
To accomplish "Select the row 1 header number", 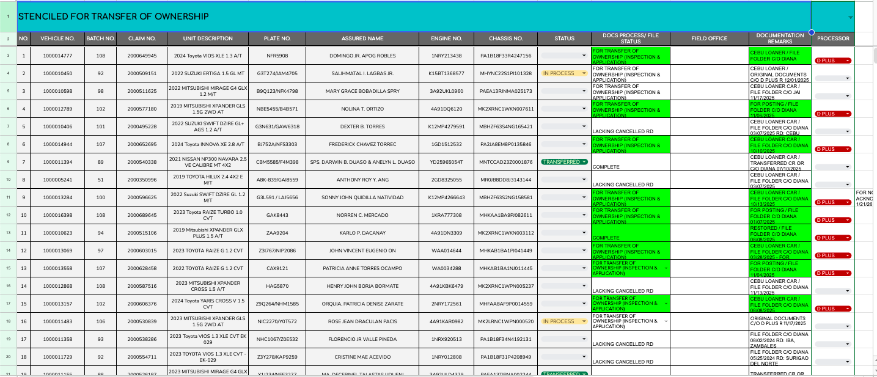I will pos(8,16).
